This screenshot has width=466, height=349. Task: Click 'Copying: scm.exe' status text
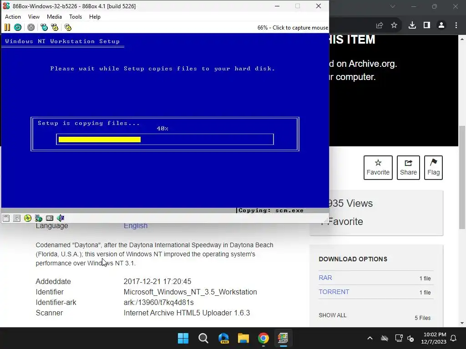(271, 210)
